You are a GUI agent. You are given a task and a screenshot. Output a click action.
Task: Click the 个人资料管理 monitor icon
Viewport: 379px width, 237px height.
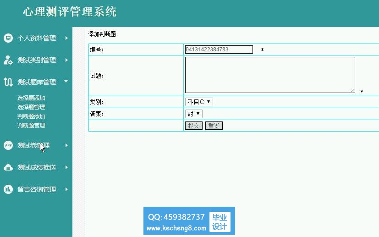tap(8, 38)
